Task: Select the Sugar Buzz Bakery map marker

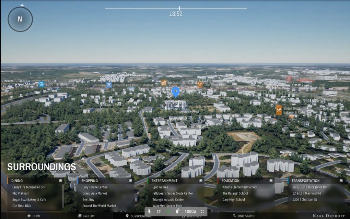Action: 279,110
